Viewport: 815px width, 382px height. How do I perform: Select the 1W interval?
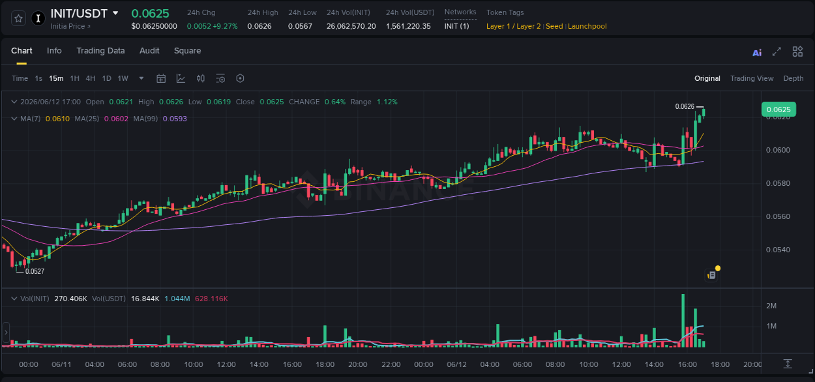pyautogui.click(x=123, y=78)
